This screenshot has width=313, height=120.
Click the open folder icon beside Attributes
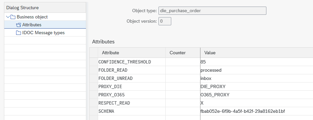18,25
